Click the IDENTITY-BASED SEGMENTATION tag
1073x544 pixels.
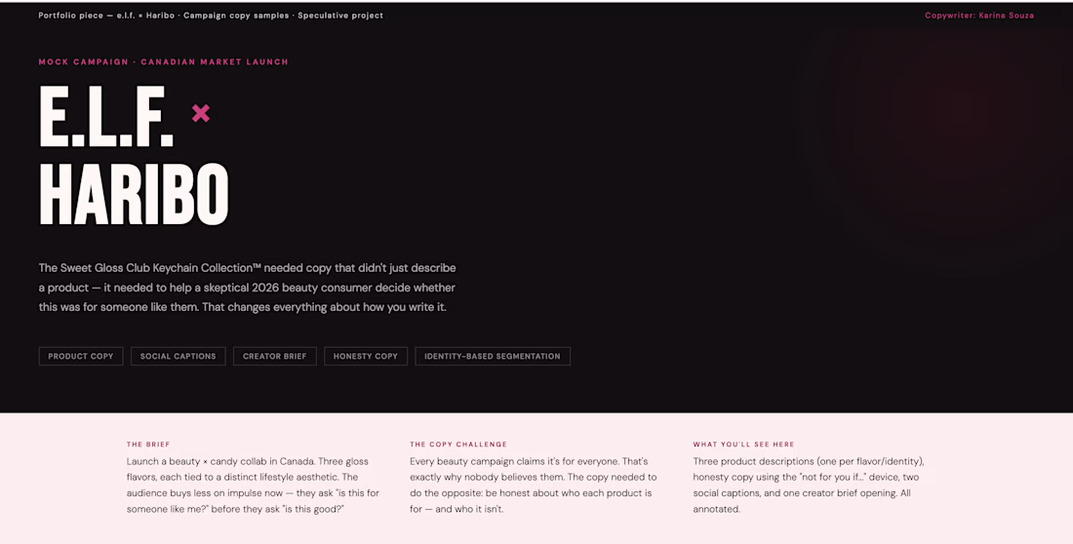[x=492, y=356]
